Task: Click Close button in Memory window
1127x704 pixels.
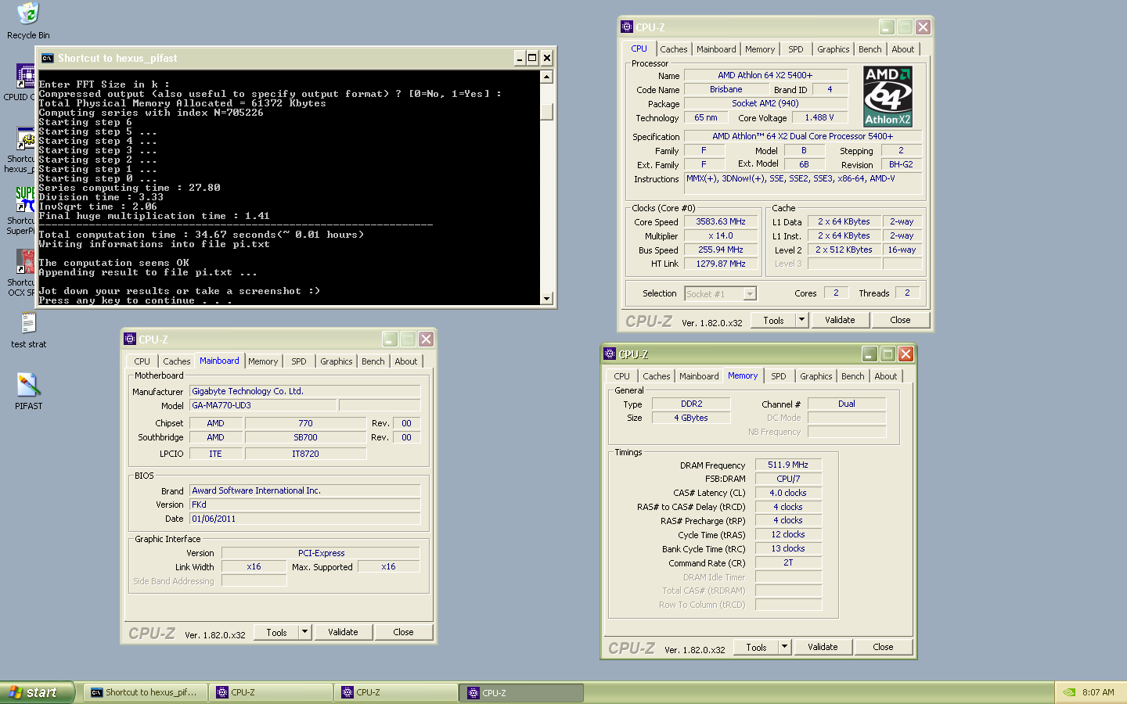Action: (x=883, y=647)
